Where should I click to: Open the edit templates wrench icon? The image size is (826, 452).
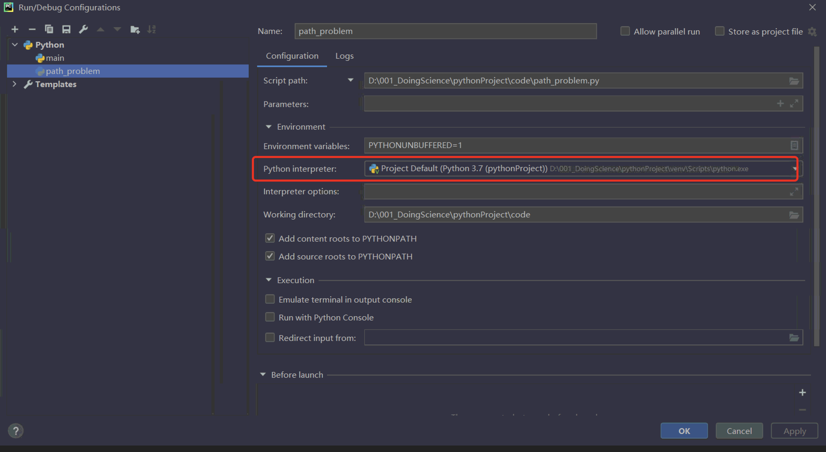click(x=83, y=29)
